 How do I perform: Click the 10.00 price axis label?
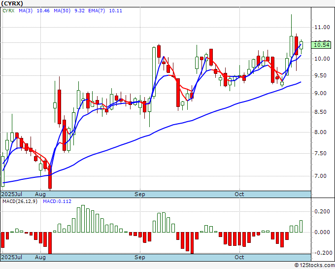tap(322, 59)
